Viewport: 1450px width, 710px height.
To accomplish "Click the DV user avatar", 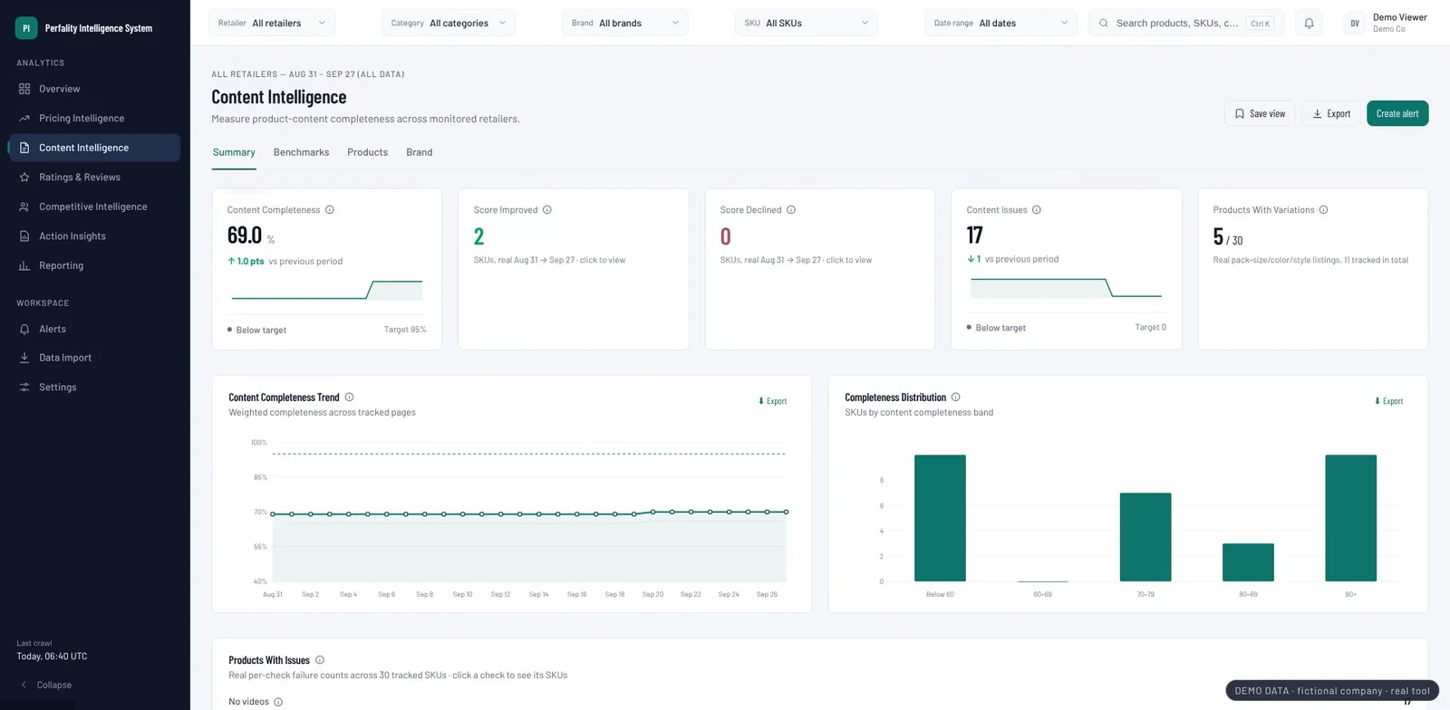I will [x=1355, y=24].
